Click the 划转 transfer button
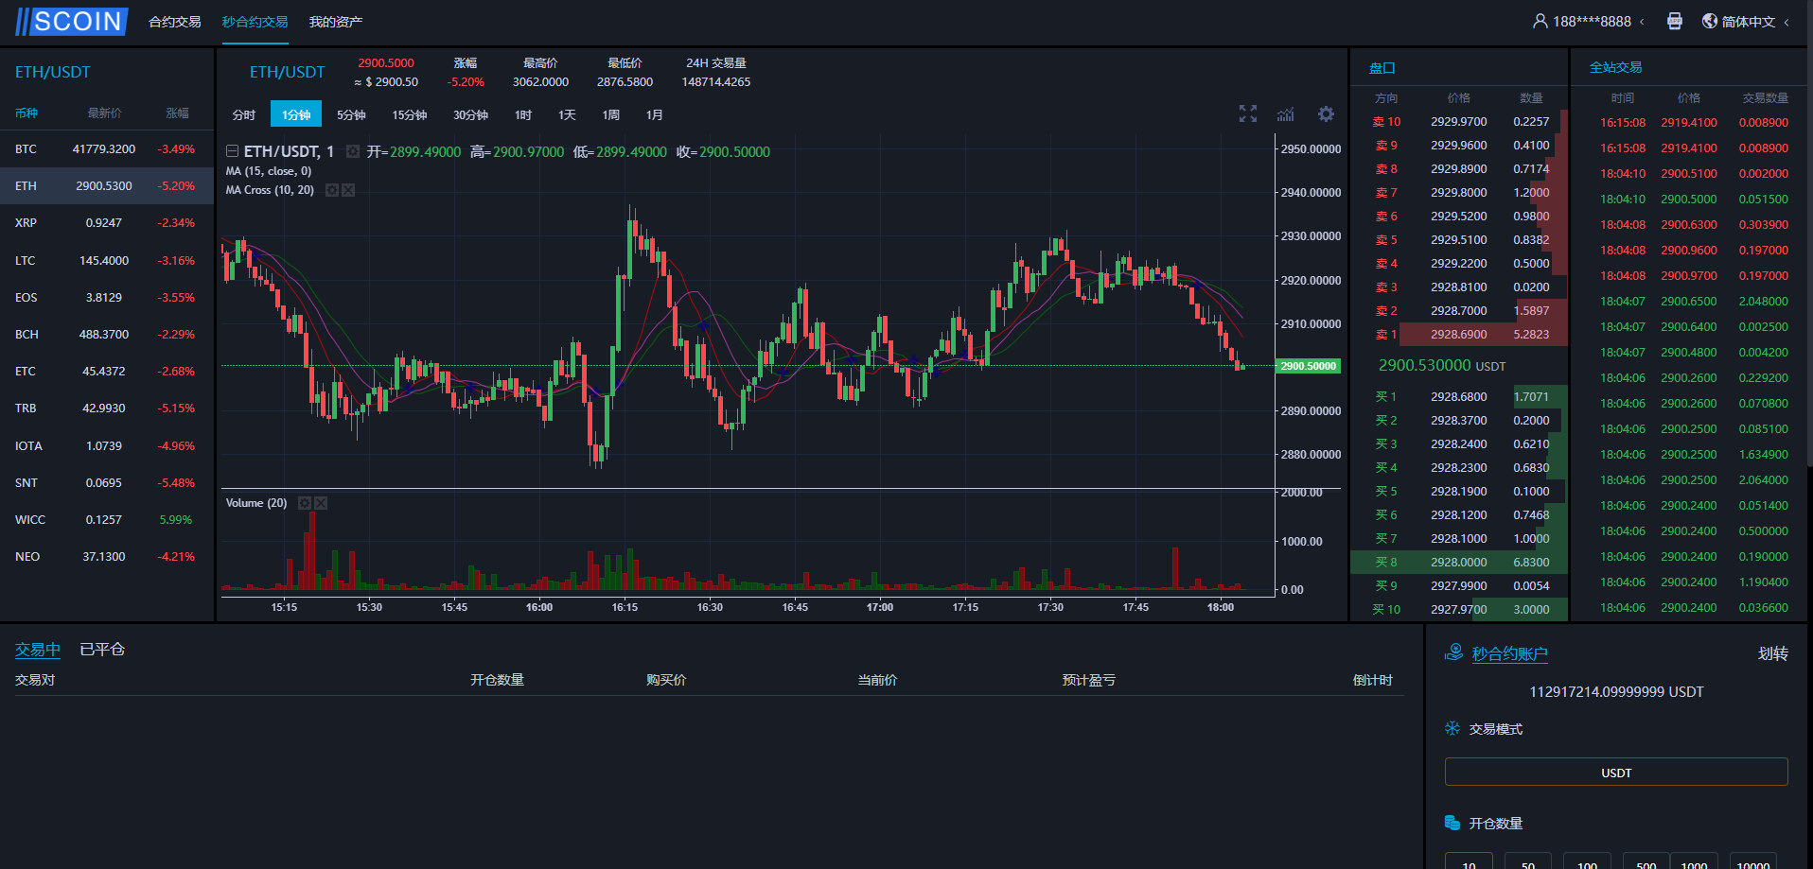1813x869 pixels. click(1772, 653)
